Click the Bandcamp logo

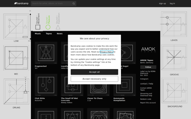(x=21, y=3)
